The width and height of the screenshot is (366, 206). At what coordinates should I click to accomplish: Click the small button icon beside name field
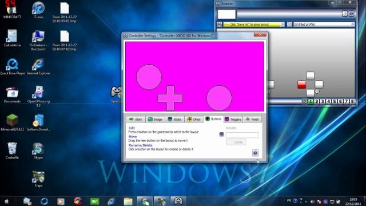pos(221,134)
